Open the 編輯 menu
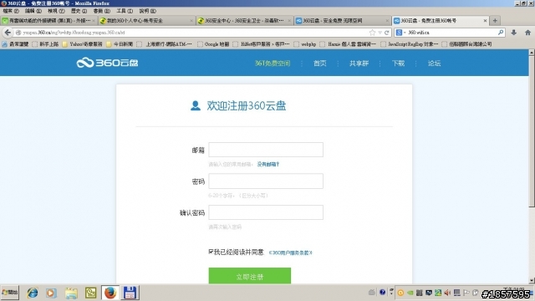The width and height of the screenshot is (535, 301). click(33, 11)
